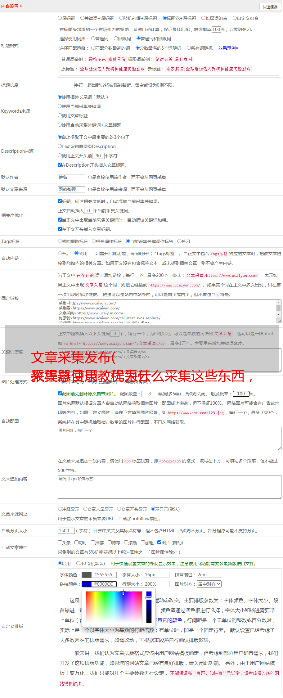The height and width of the screenshot is (698, 283).
Task: Select 注释显示 source URL option
Action: point(60,509)
